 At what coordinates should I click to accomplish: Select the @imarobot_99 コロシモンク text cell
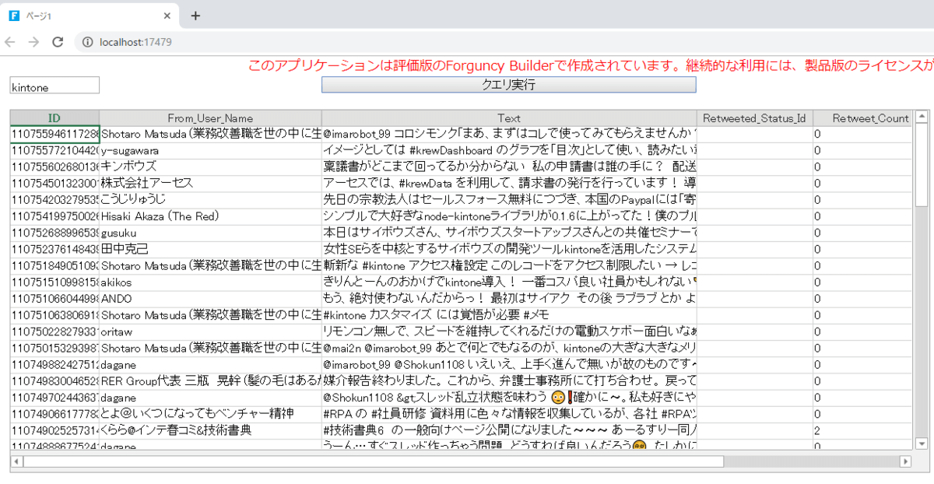tap(510, 134)
